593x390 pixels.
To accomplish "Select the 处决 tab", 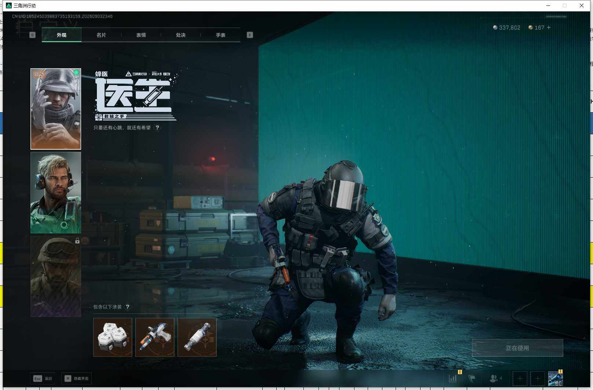I will [x=181, y=35].
